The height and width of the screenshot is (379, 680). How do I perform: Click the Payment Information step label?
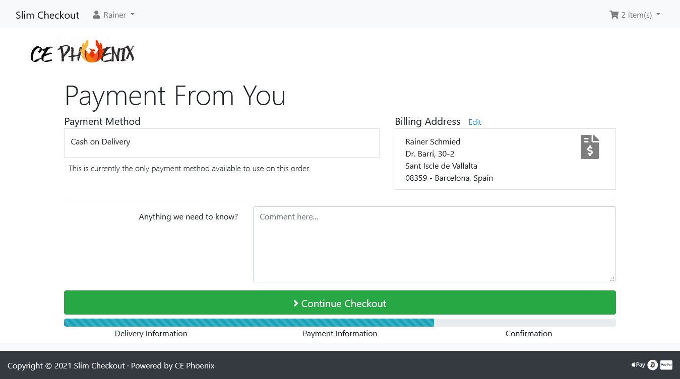coord(340,333)
